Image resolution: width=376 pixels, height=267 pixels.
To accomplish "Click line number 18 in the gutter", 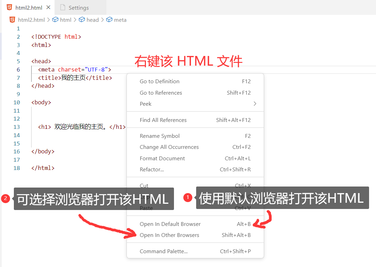I will (x=17, y=168).
